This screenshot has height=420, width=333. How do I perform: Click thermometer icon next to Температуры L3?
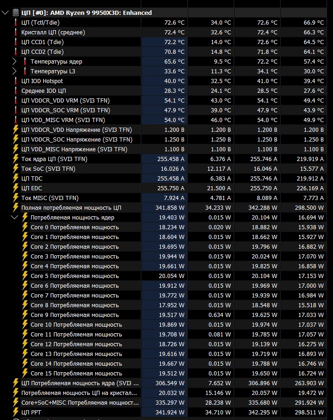point(25,71)
